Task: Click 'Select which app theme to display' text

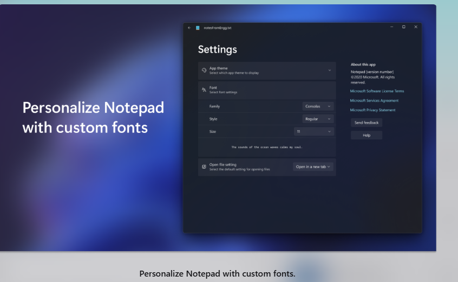Action: point(234,73)
